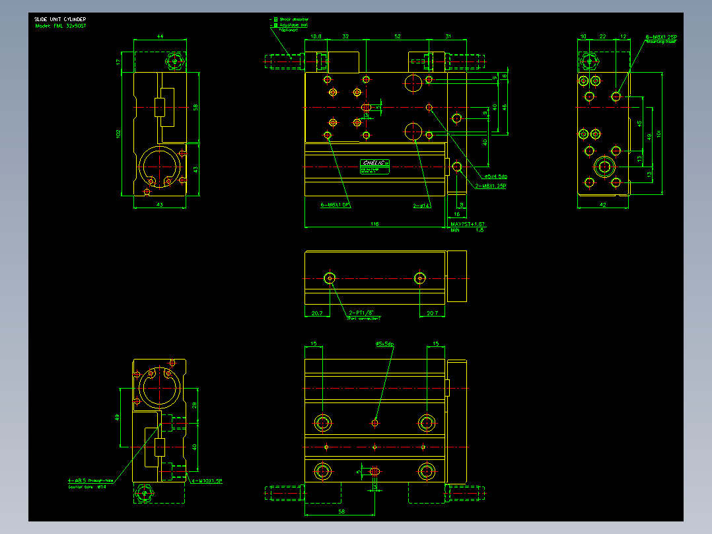Click the 'MAX?ST+1.8?' stroke note
This screenshot has height=534, width=712.
pos(467,225)
